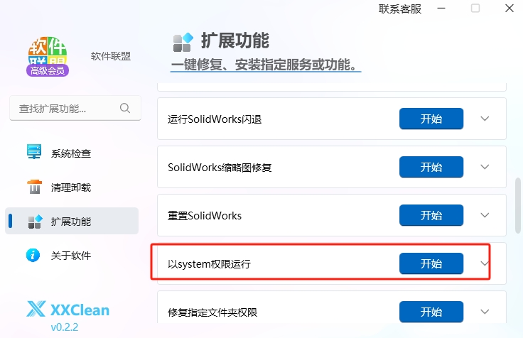
Task: Open the About Software page
Action: 71,255
